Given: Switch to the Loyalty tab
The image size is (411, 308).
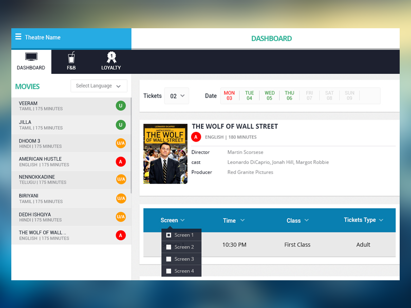Looking at the screenshot, I should pos(111,62).
